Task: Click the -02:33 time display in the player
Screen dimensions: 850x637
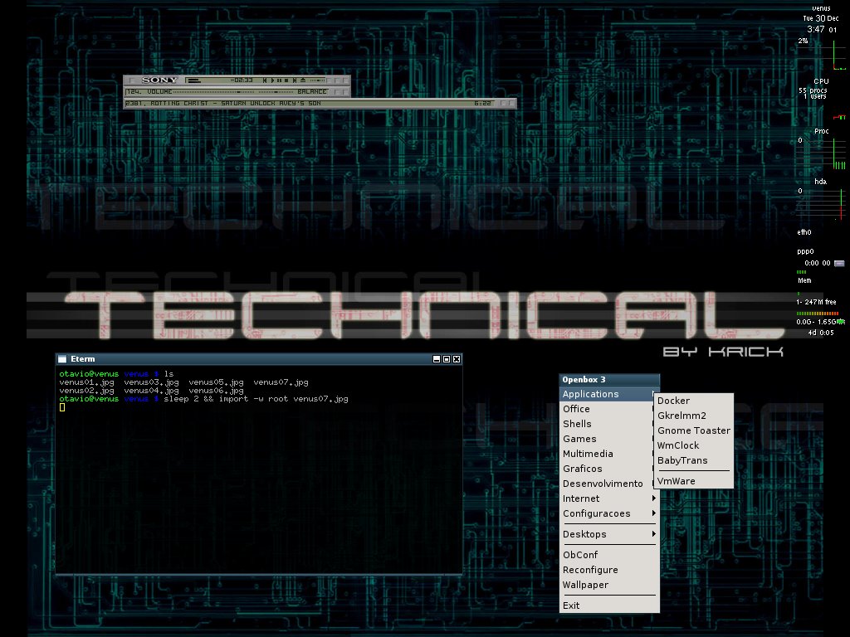Action: pyautogui.click(x=242, y=80)
